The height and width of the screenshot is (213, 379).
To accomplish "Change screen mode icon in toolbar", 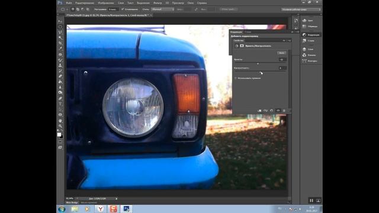I will coord(60,147).
